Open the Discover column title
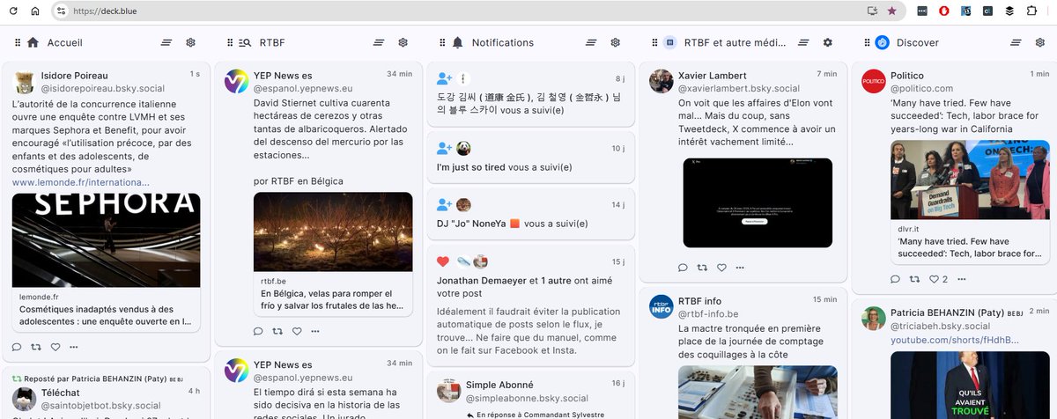This screenshot has width=1057, height=419. pos(918,42)
